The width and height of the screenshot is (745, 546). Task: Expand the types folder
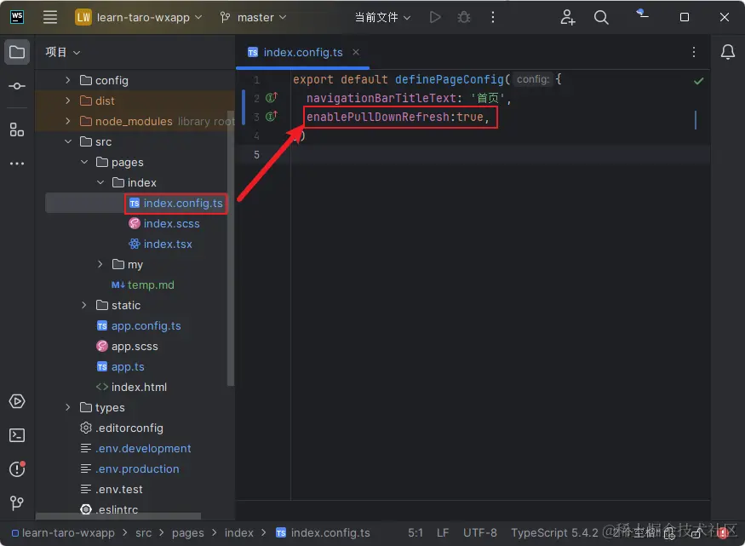pyautogui.click(x=68, y=407)
